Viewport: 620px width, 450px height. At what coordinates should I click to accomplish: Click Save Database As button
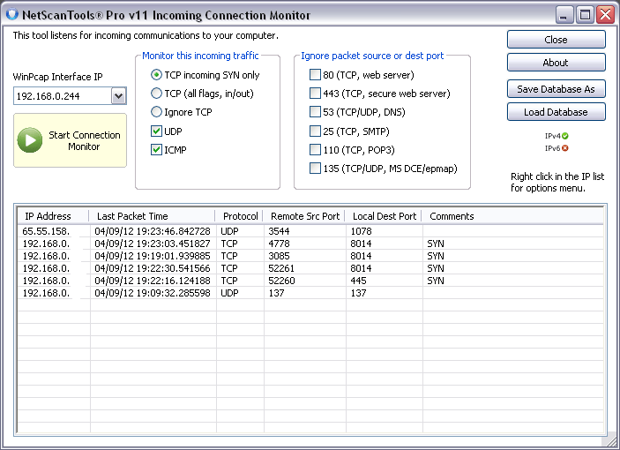click(x=556, y=89)
